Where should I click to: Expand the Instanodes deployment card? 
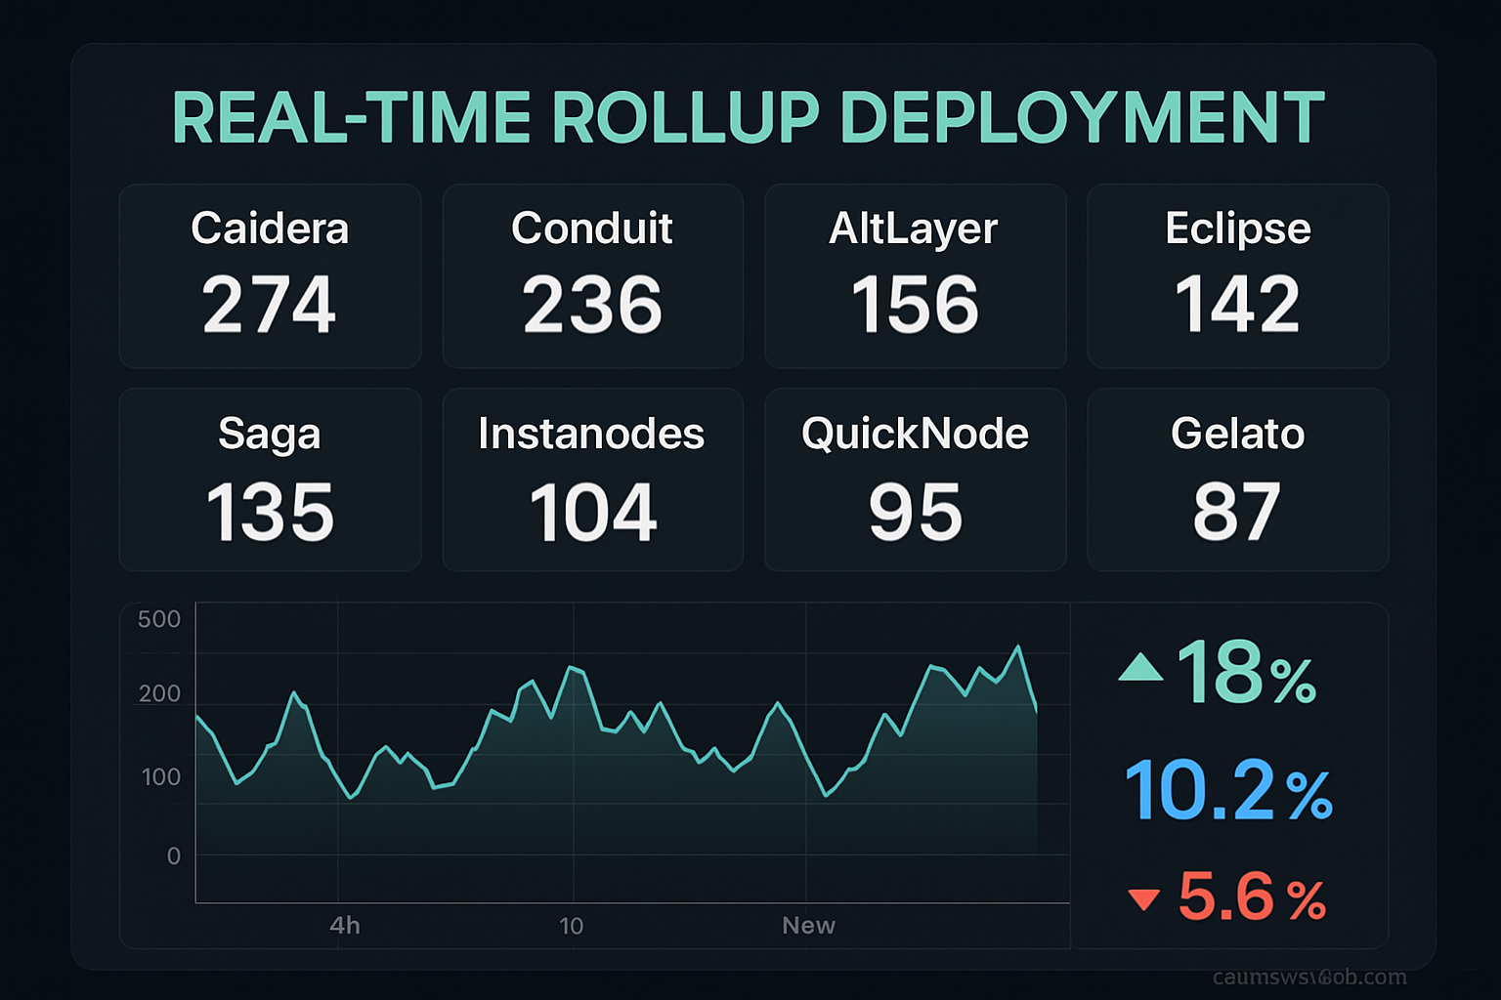(592, 480)
